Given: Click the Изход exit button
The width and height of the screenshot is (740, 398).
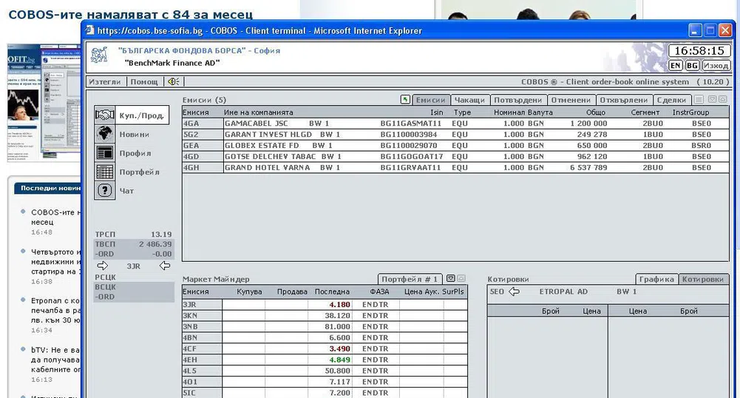Looking at the screenshot, I should 715,66.
